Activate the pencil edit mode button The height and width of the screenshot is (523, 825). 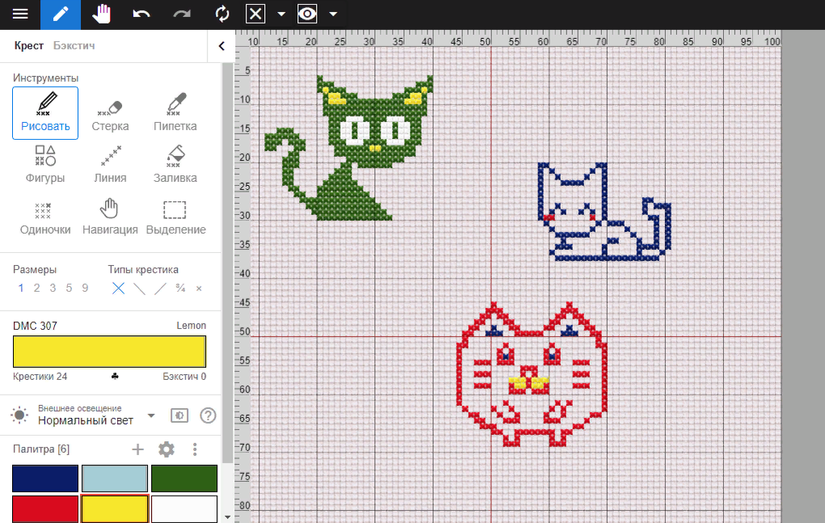(x=61, y=15)
